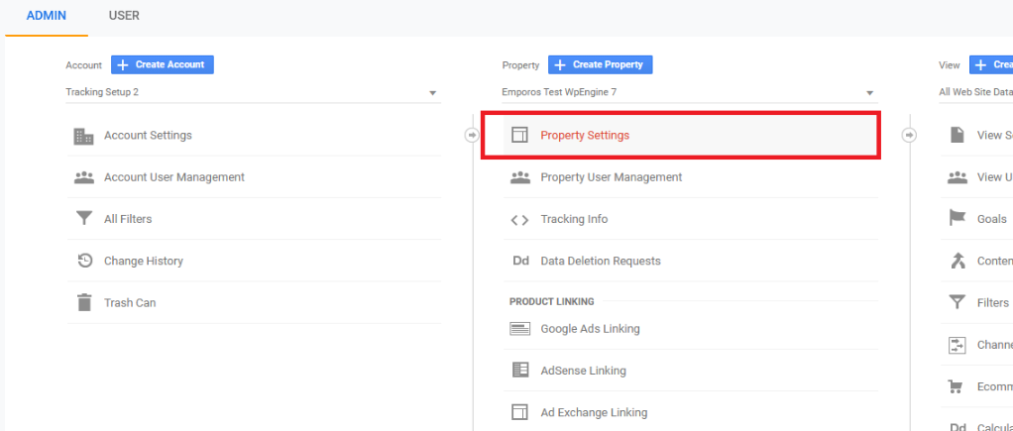Select the ADMIN tab
1013x431 pixels.
point(46,16)
